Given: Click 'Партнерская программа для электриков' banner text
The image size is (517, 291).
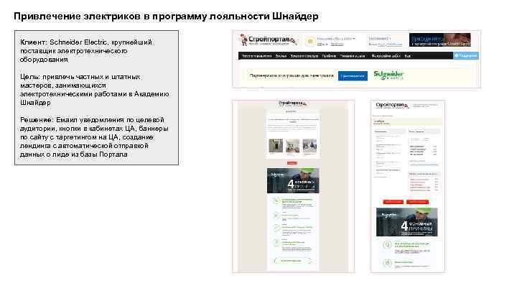Looking at the screenshot, I should pos(292,75).
